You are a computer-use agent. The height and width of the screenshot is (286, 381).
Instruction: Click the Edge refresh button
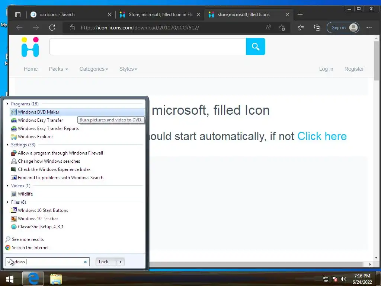[52, 28]
